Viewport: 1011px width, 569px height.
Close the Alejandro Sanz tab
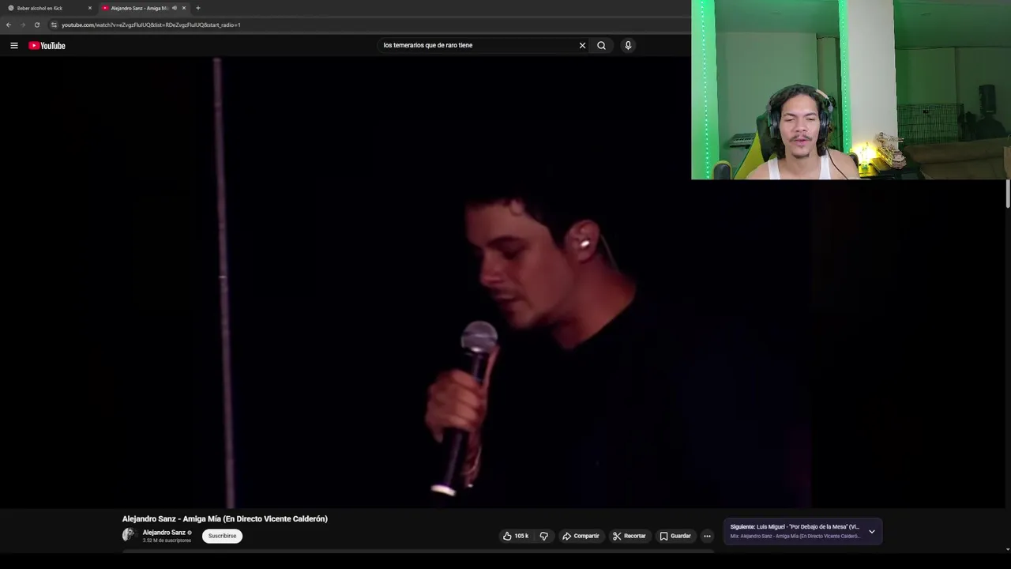(x=183, y=8)
